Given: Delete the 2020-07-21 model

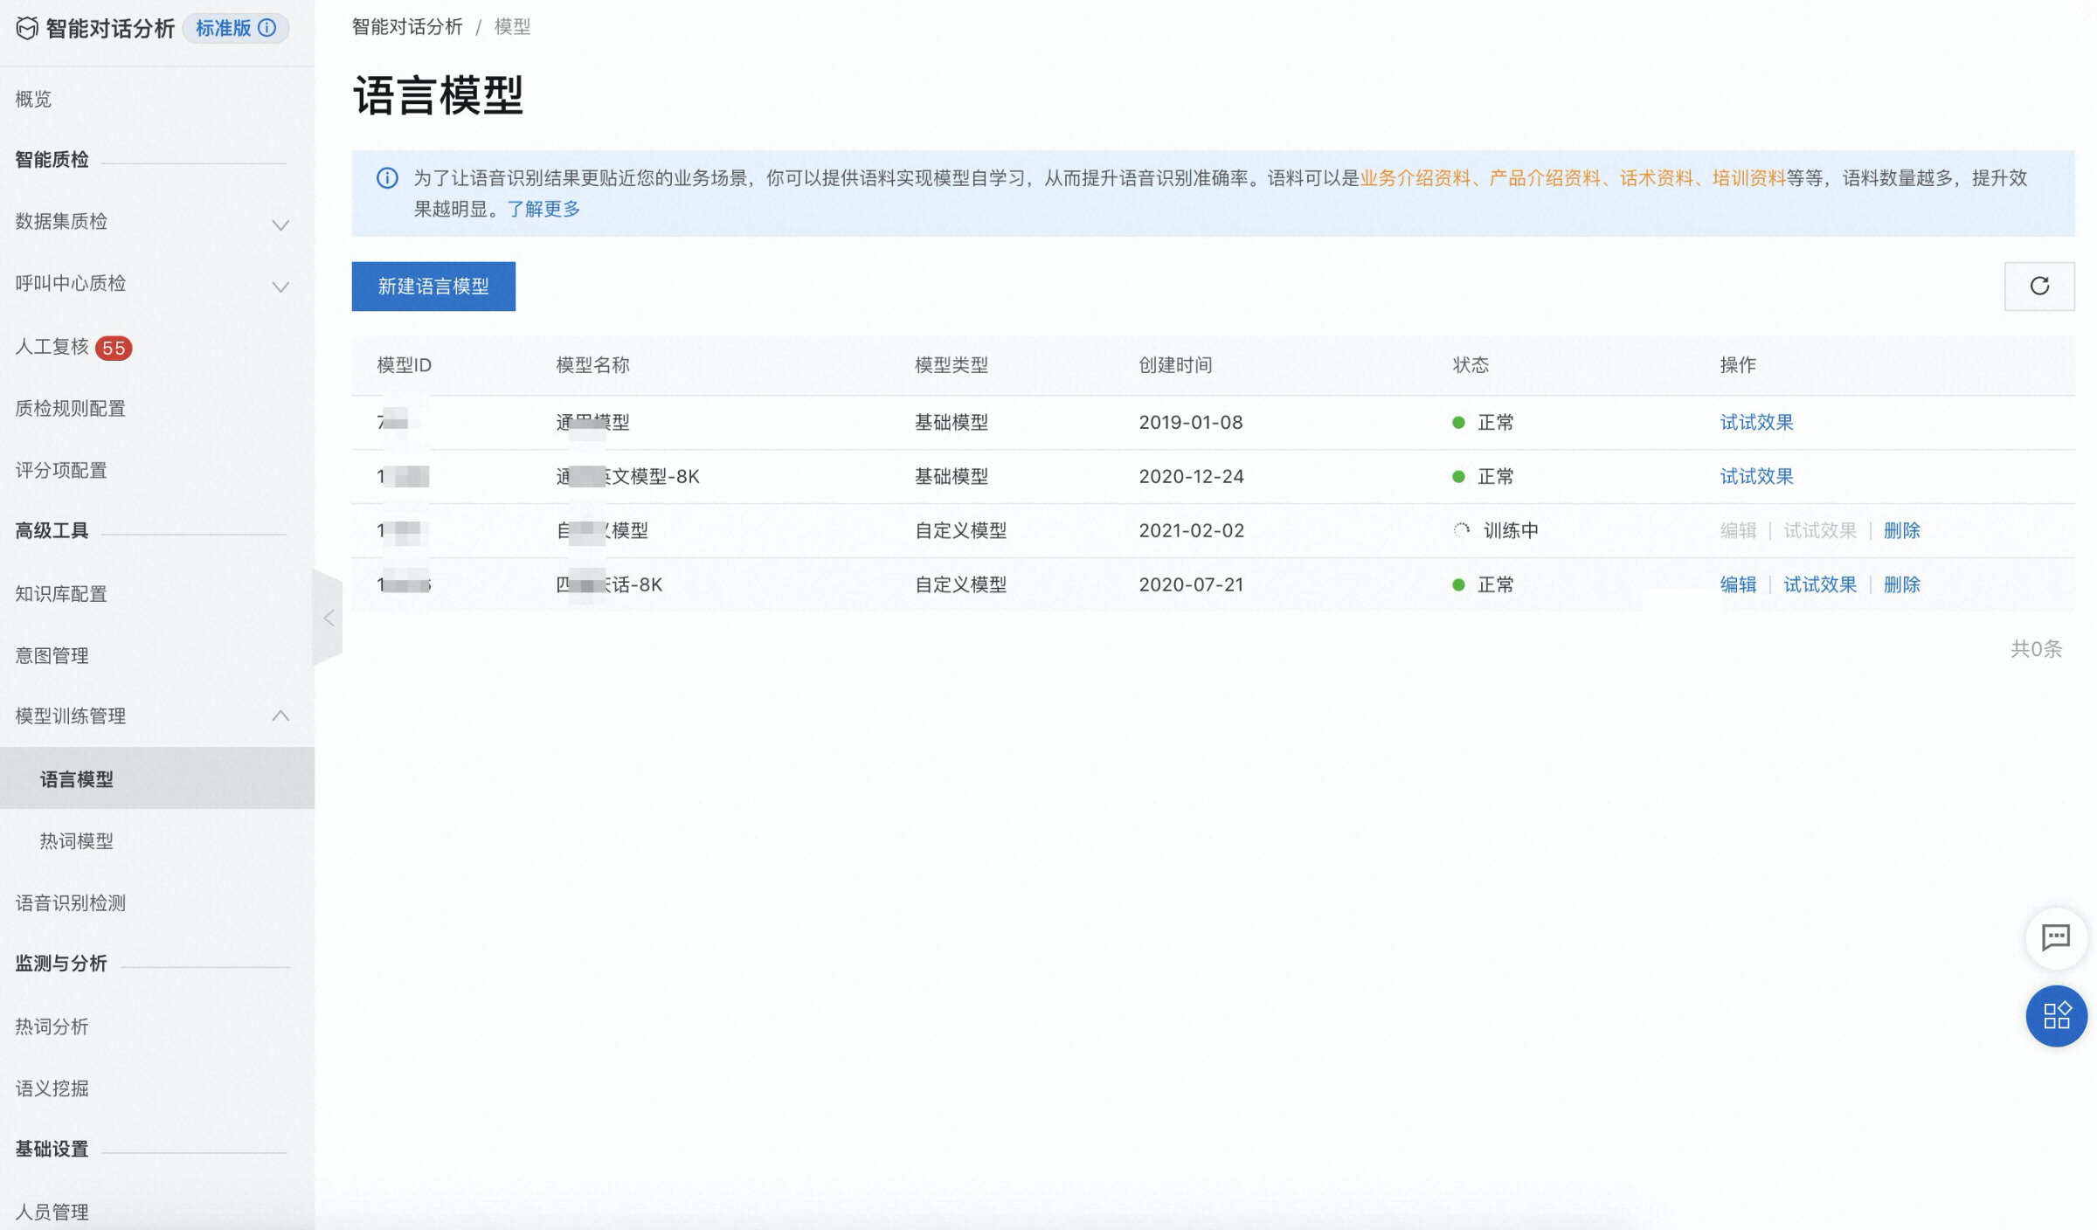Looking at the screenshot, I should 1901,584.
